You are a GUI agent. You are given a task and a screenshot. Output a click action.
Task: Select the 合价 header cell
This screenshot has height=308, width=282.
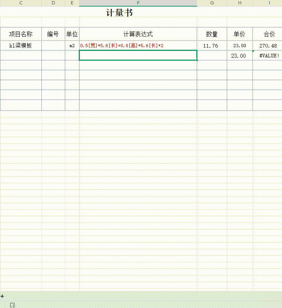pos(270,34)
